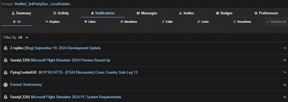Click the envelope icon for Messages

[138, 13]
